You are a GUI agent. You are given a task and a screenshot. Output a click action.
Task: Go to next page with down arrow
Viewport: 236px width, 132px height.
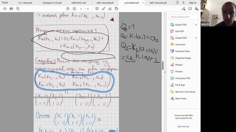click(x=74, y=9)
